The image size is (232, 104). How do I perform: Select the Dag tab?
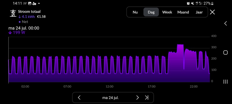click(151, 12)
